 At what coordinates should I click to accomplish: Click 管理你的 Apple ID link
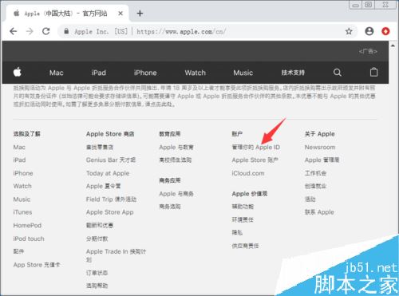pos(256,147)
